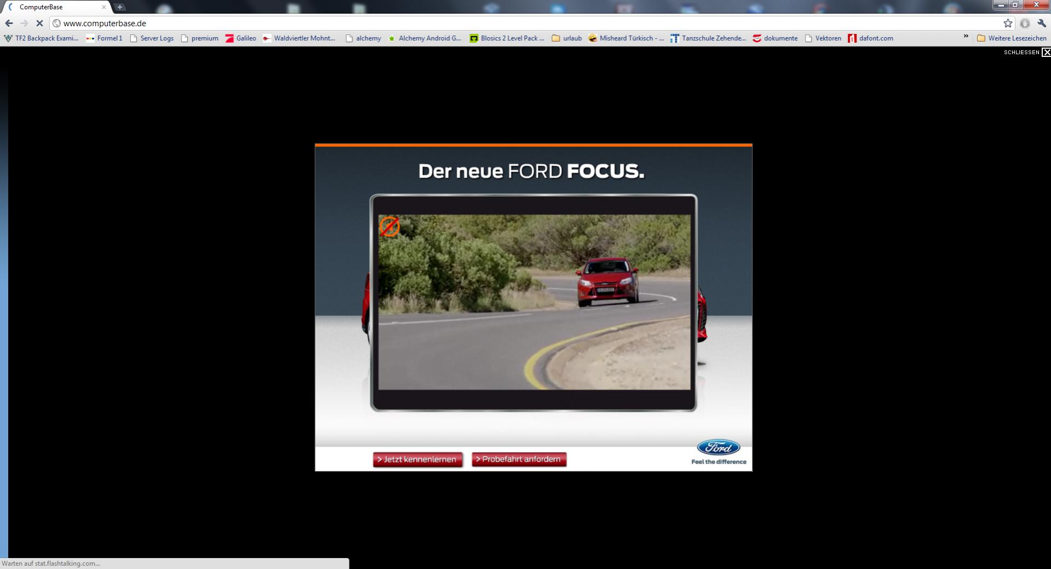Image resolution: width=1051 pixels, height=569 pixels.
Task: Close the ad via SCHLIESSEN X
Action: click(1046, 53)
